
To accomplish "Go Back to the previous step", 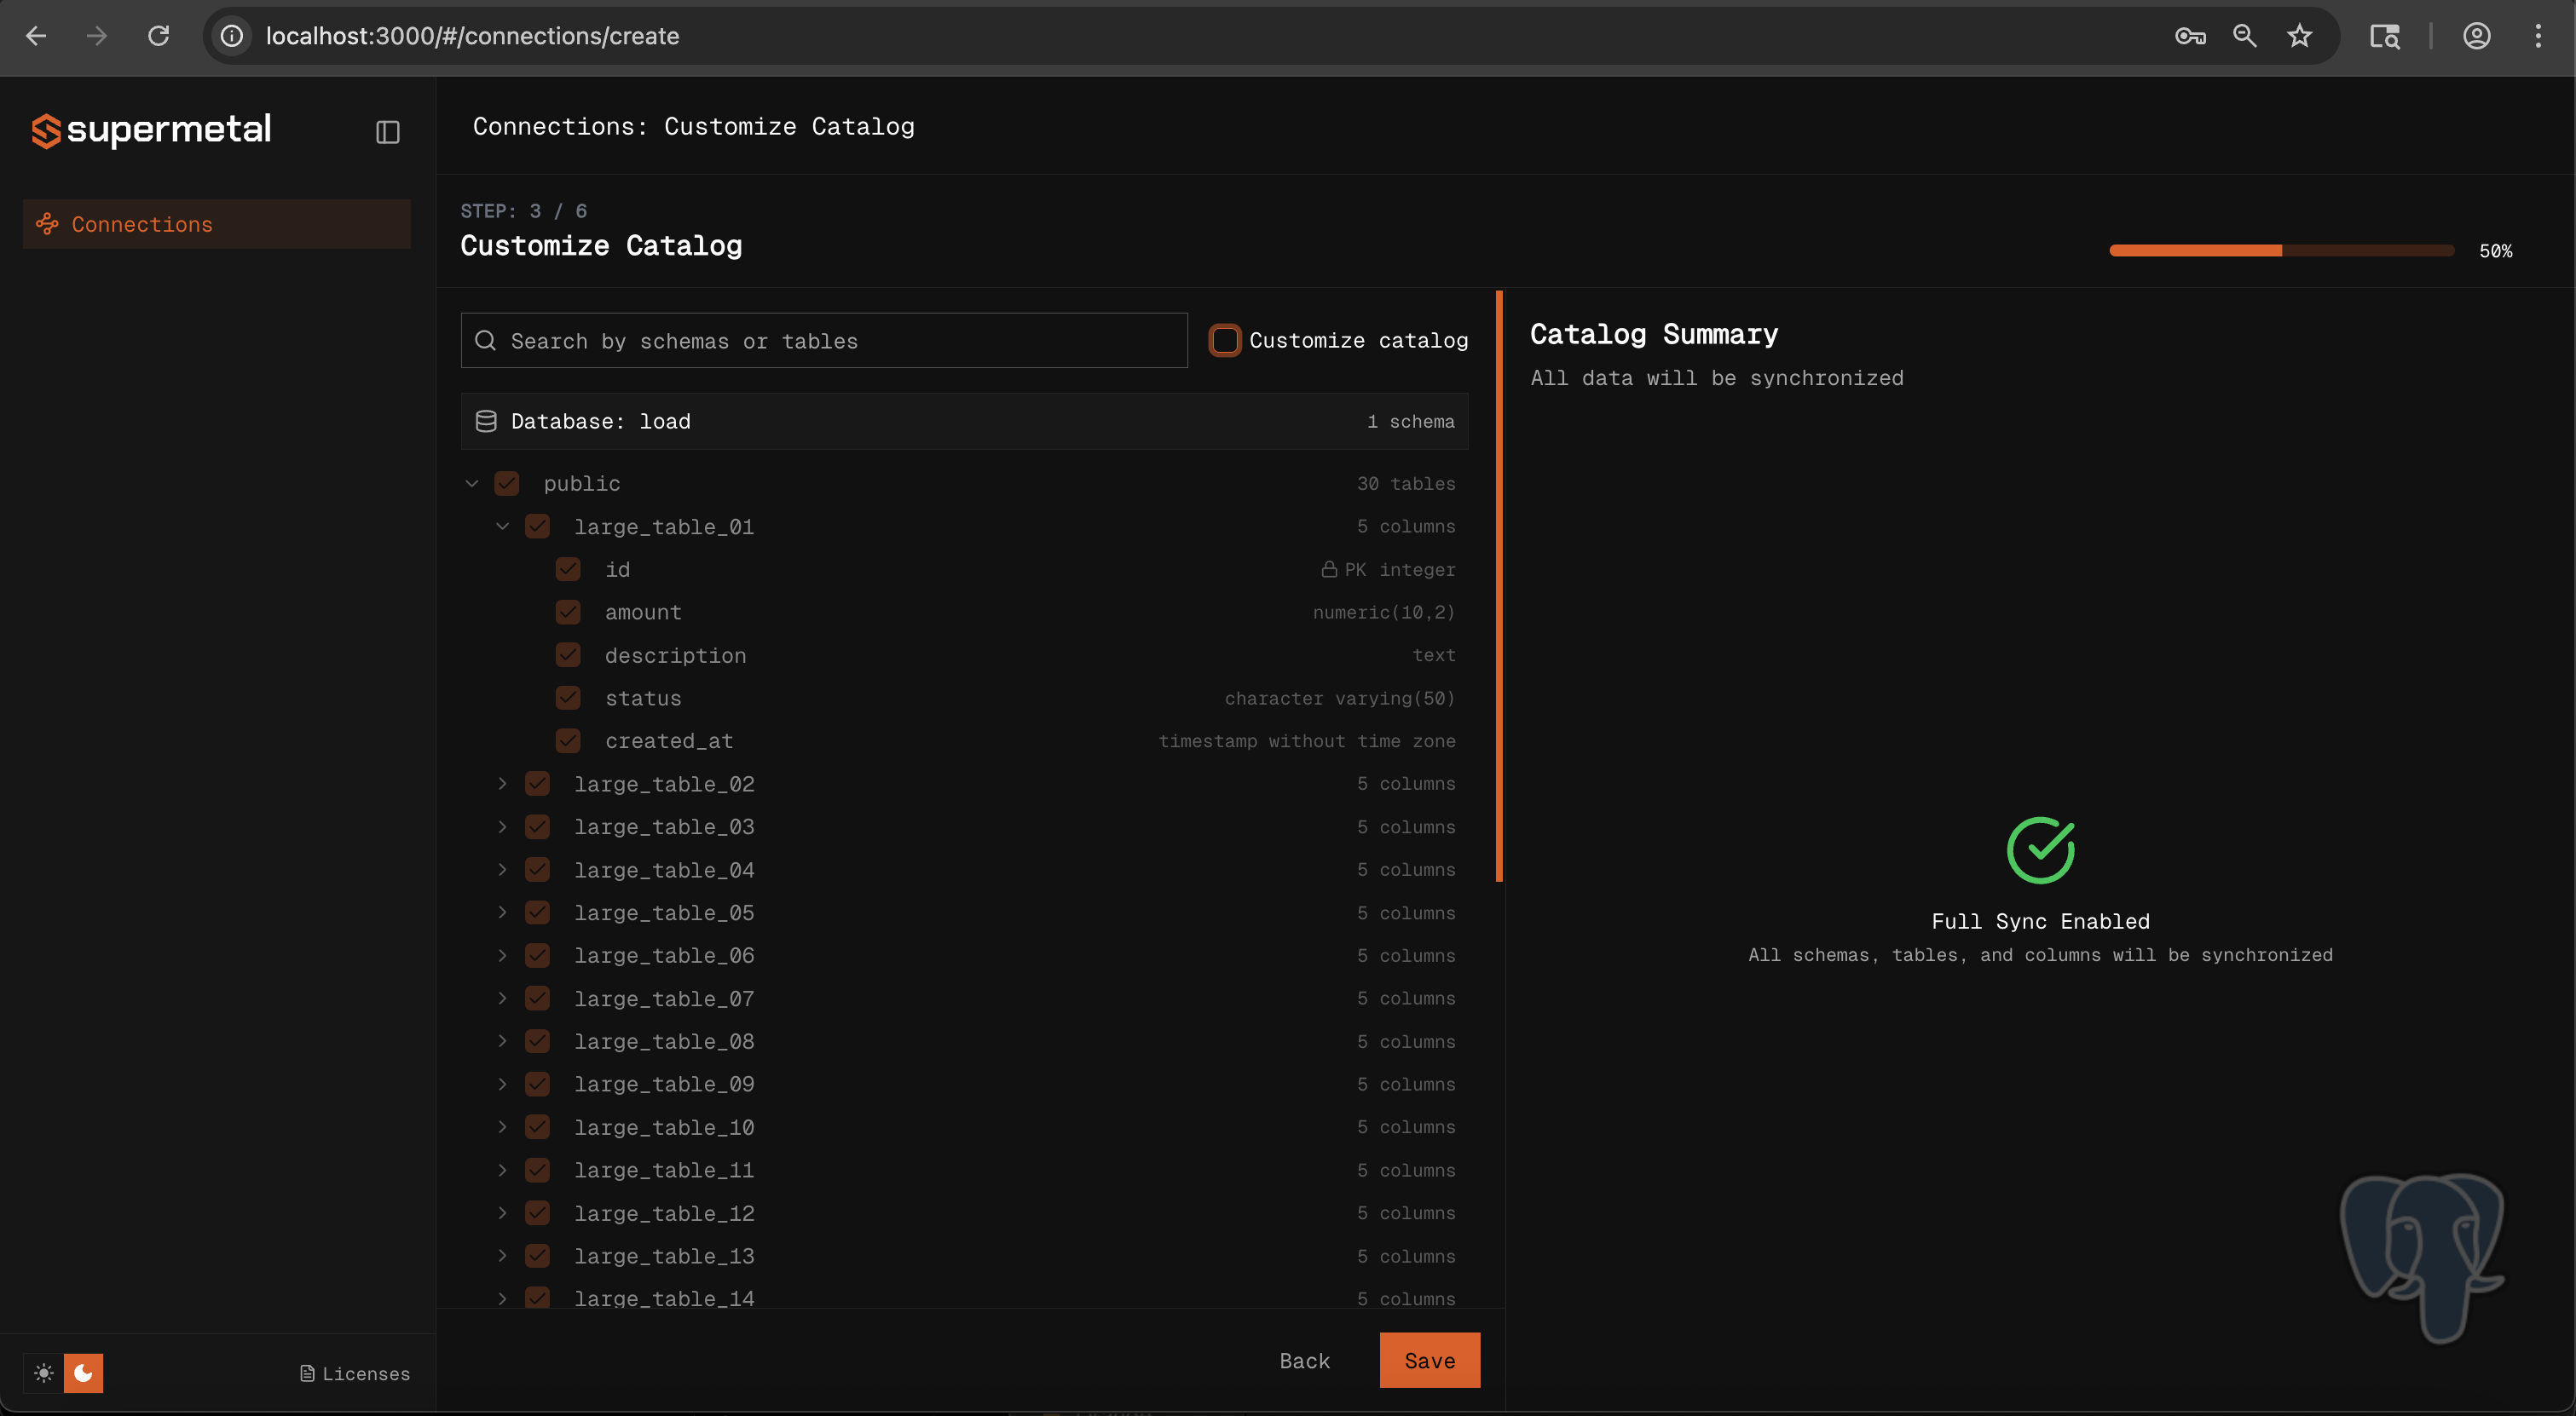I will click(1304, 1360).
